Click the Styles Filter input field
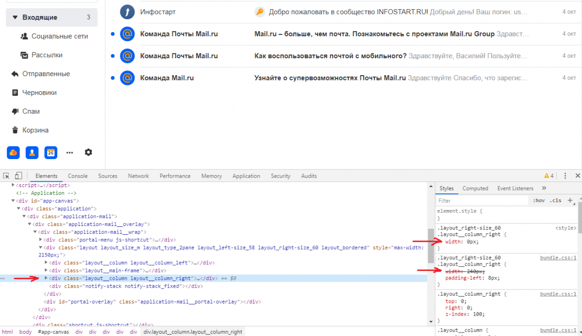 481,200
